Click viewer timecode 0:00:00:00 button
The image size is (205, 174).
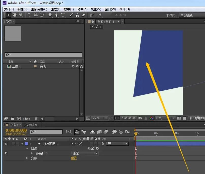click(129, 118)
